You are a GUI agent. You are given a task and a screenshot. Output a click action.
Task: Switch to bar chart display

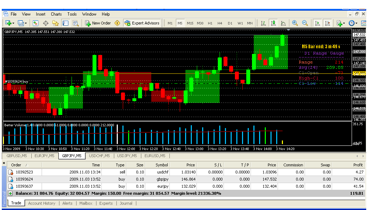coord(263,23)
